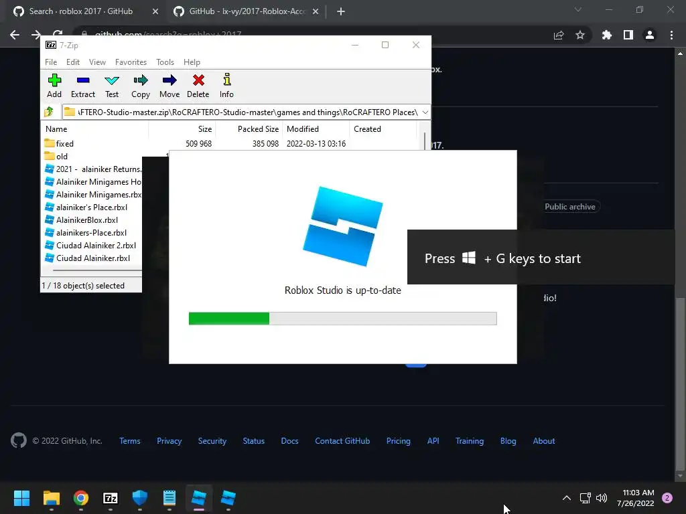Close the lx-vy GitHub repository tab

(316, 11)
